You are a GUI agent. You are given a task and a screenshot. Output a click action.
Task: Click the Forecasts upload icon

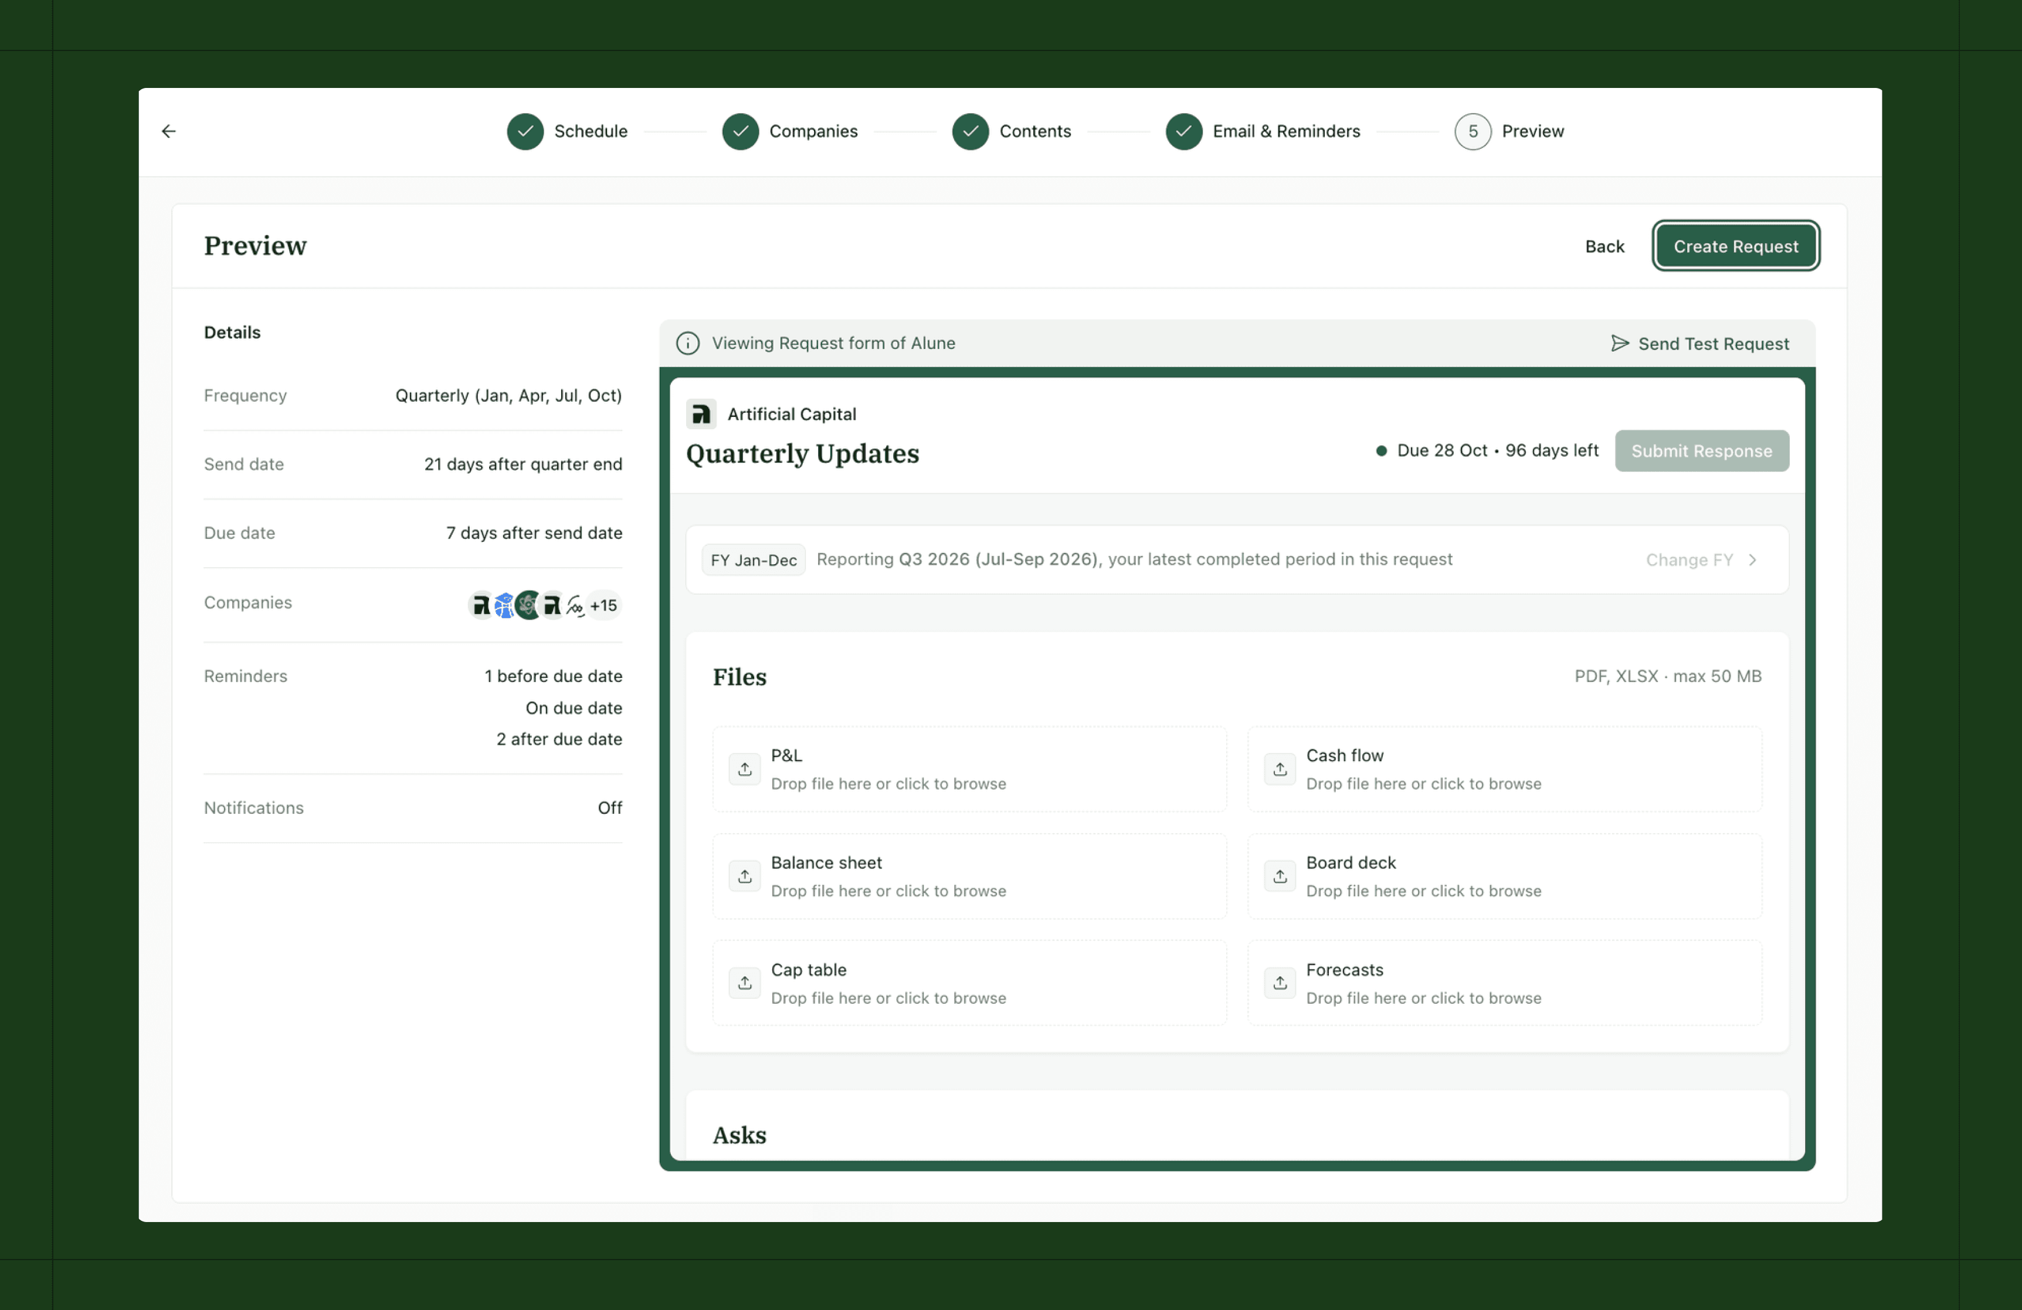pos(1280,983)
